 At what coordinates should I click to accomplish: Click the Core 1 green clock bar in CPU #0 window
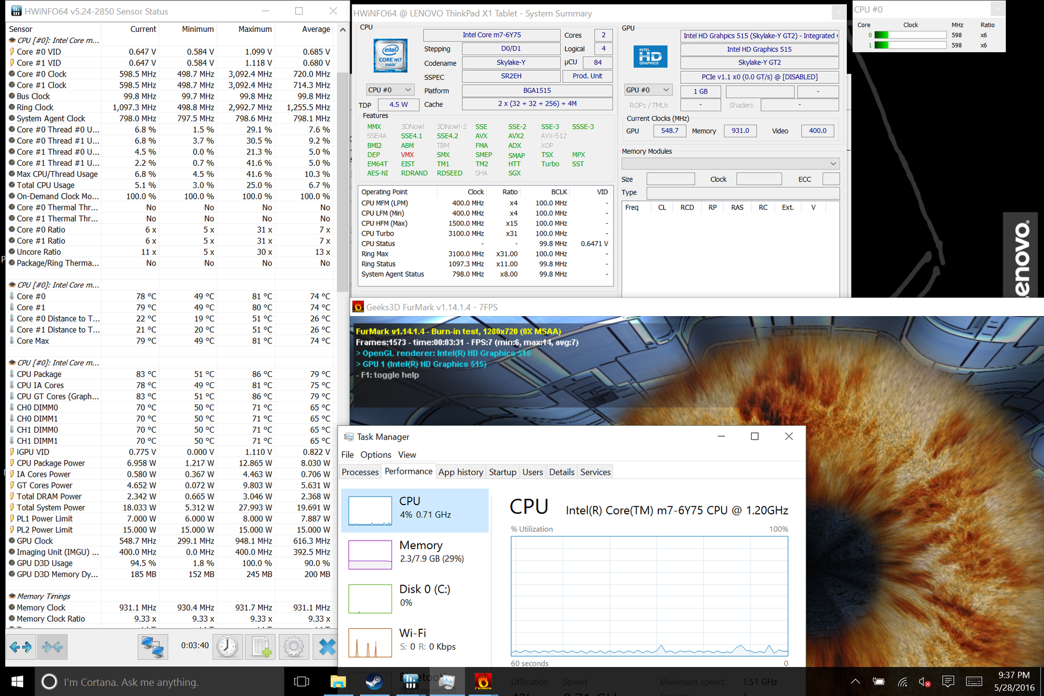[910, 45]
